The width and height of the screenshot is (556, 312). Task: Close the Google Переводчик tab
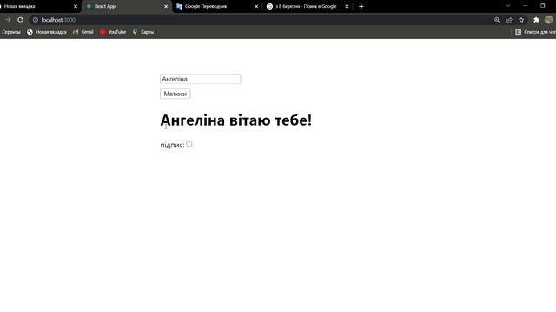pyautogui.click(x=256, y=6)
